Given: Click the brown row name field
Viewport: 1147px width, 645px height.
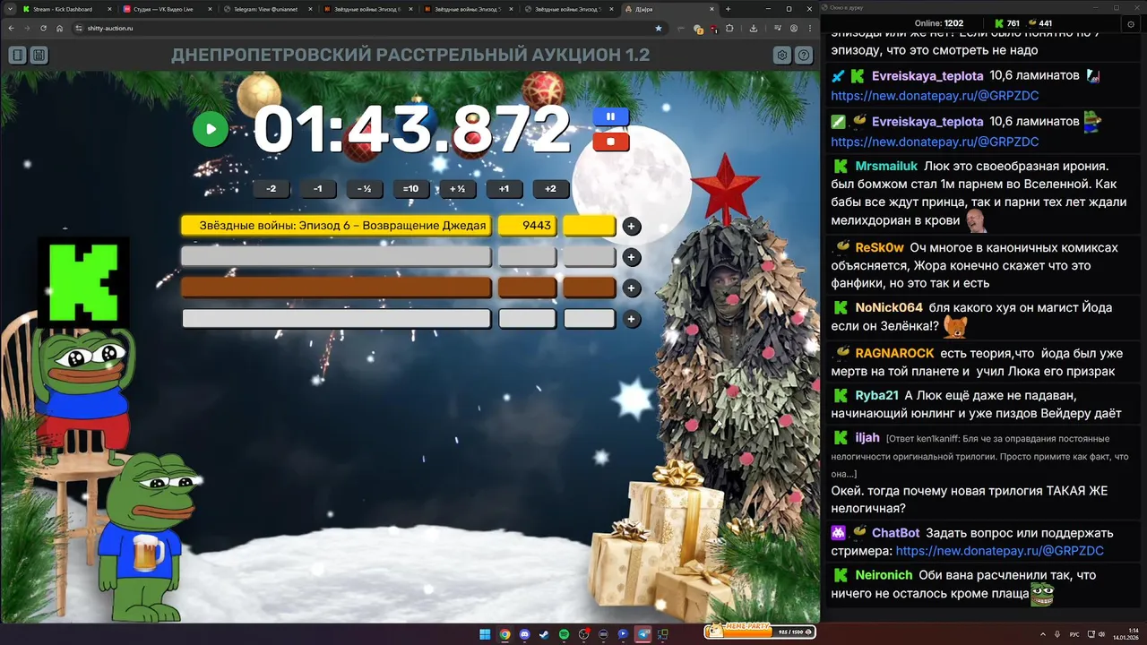Looking at the screenshot, I should click(x=336, y=288).
